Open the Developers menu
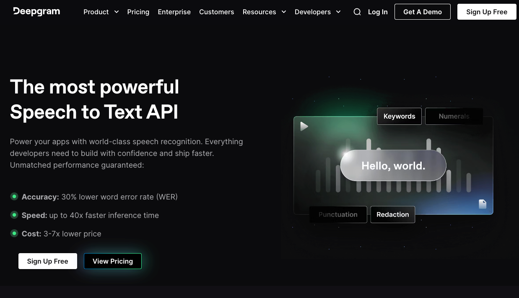Image resolution: width=519 pixels, height=298 pixels. (x=313, y=12)
